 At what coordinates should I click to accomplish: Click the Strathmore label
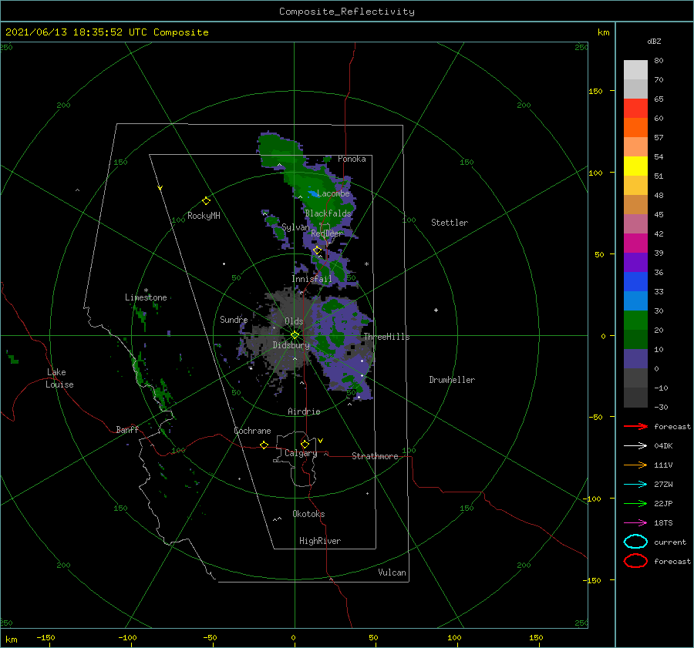pos(375,456)
